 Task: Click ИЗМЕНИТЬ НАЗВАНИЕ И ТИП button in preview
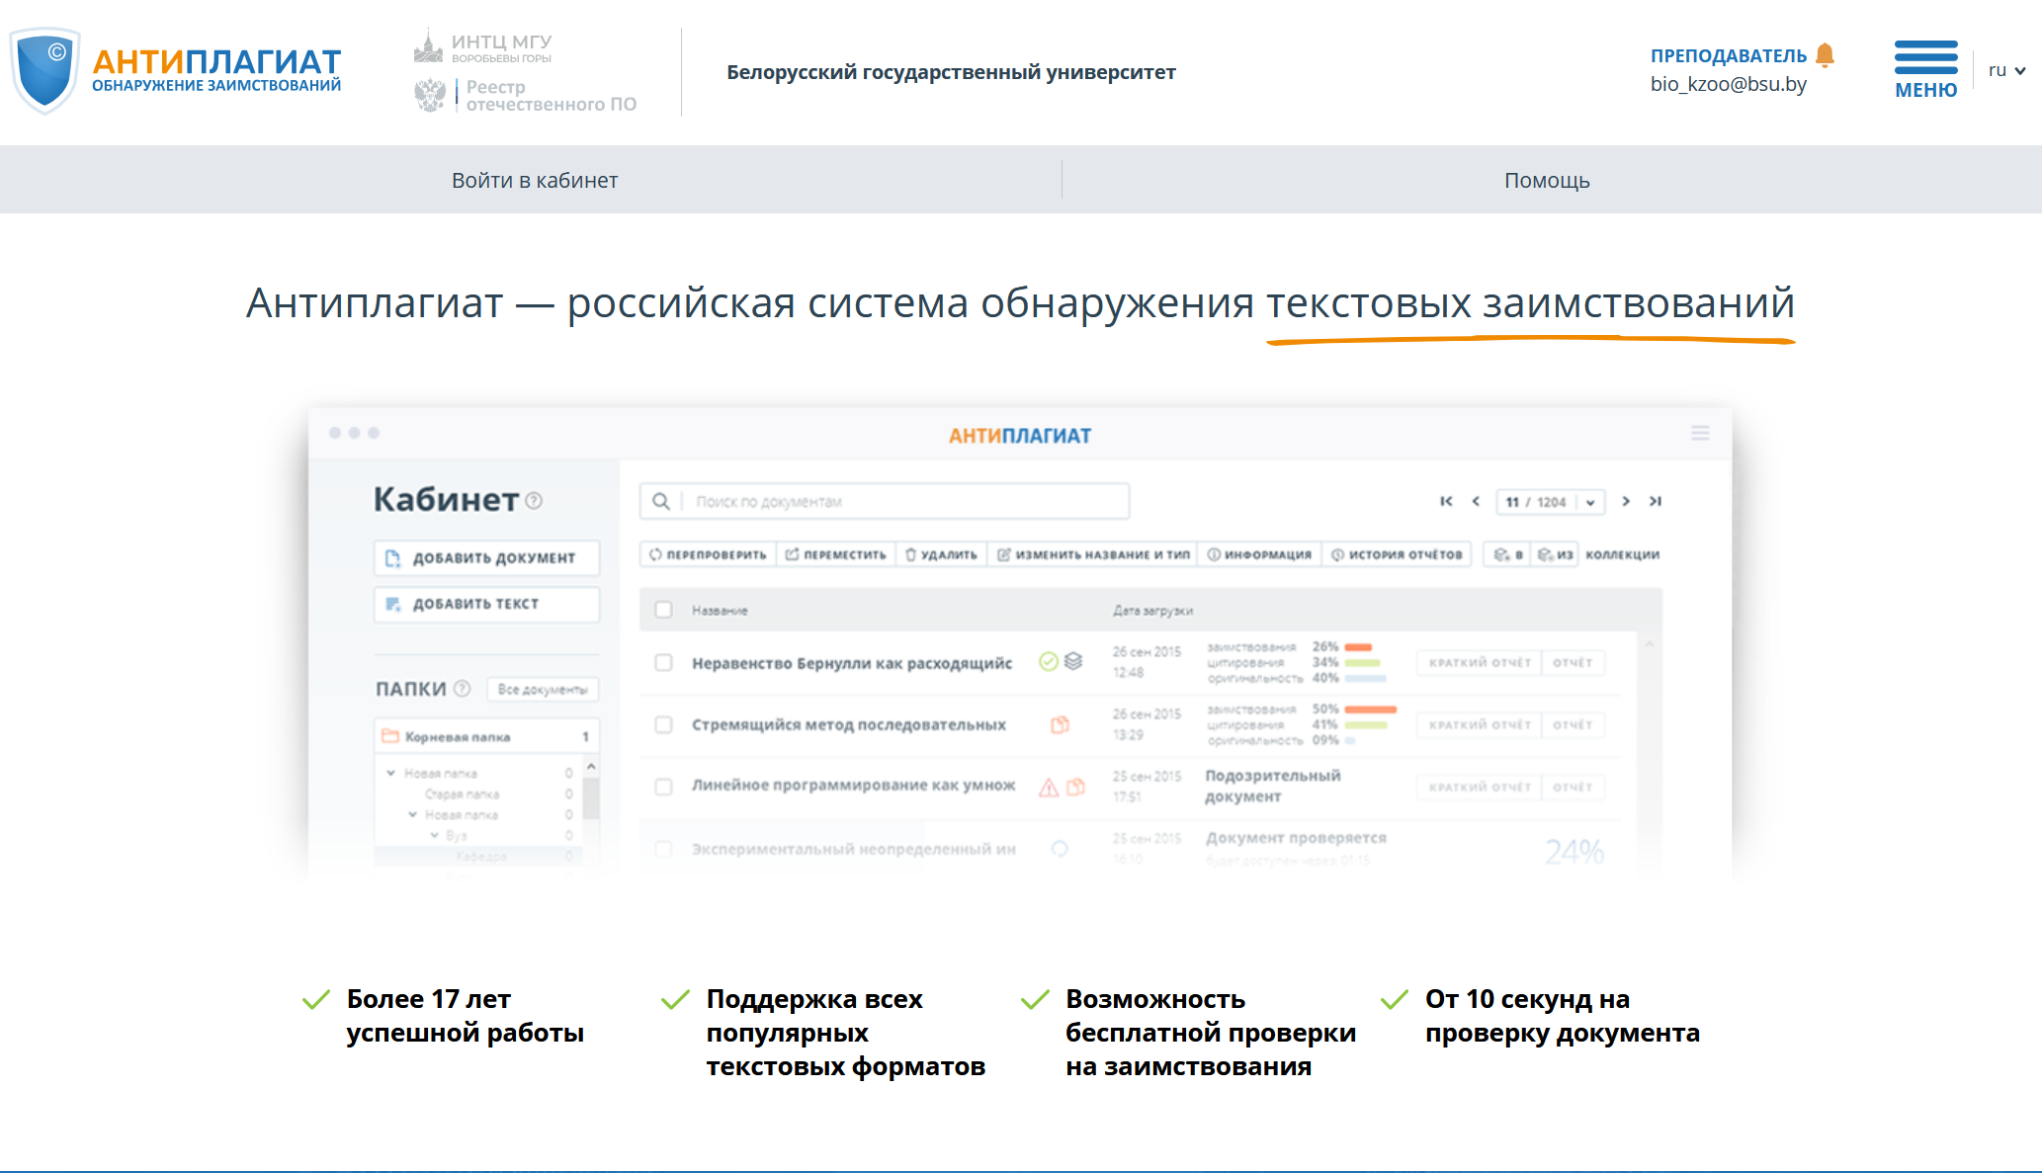point(1092,554)
